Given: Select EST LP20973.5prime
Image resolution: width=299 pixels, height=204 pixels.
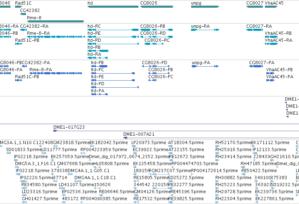Looking at the screenshot, I should pyautogui.click(x=134, y=146).
